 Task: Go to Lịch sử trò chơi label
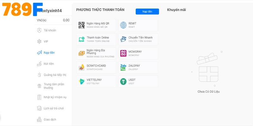coord(54,108)
